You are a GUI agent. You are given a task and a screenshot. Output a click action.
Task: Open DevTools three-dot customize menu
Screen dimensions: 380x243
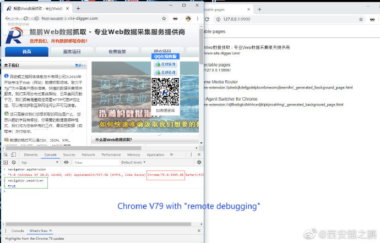(191, 154)
